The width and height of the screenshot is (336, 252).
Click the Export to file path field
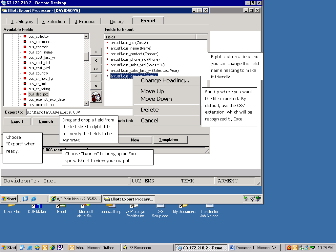(x=80, y=112)
